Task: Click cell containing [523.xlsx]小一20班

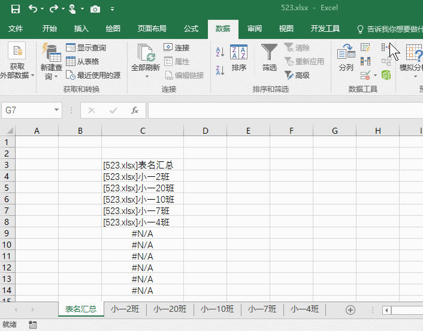Action: point(143,188)
